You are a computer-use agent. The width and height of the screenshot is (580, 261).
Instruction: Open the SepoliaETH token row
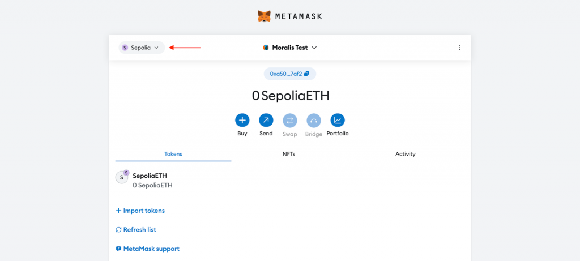[289, 181]
